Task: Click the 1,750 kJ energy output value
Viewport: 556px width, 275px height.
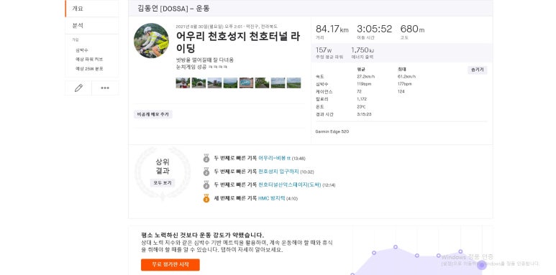Action: pyautogui.click(x=363, y=50)
